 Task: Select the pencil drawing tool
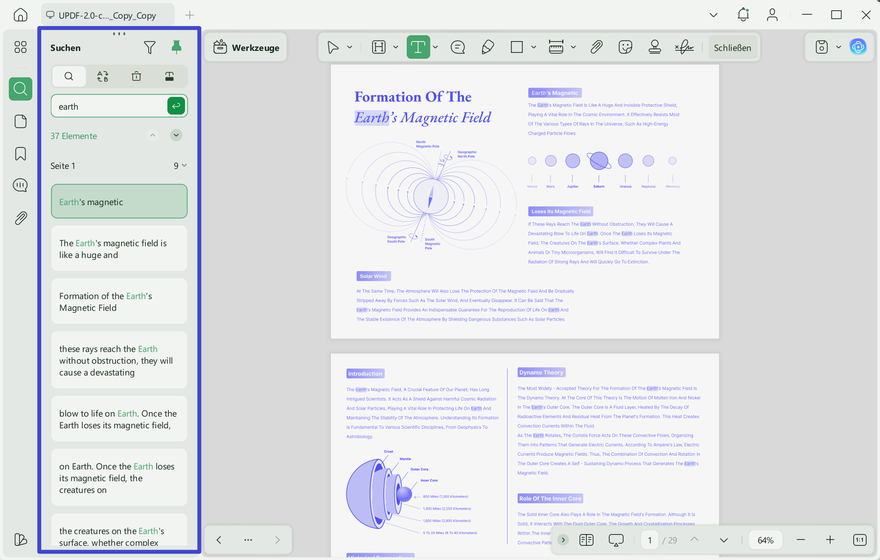pyautogui.click(x=487, y=47)
